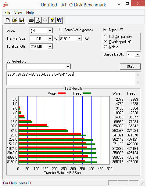Click the ATTO application icon in title bar

(x=5, y=5)
